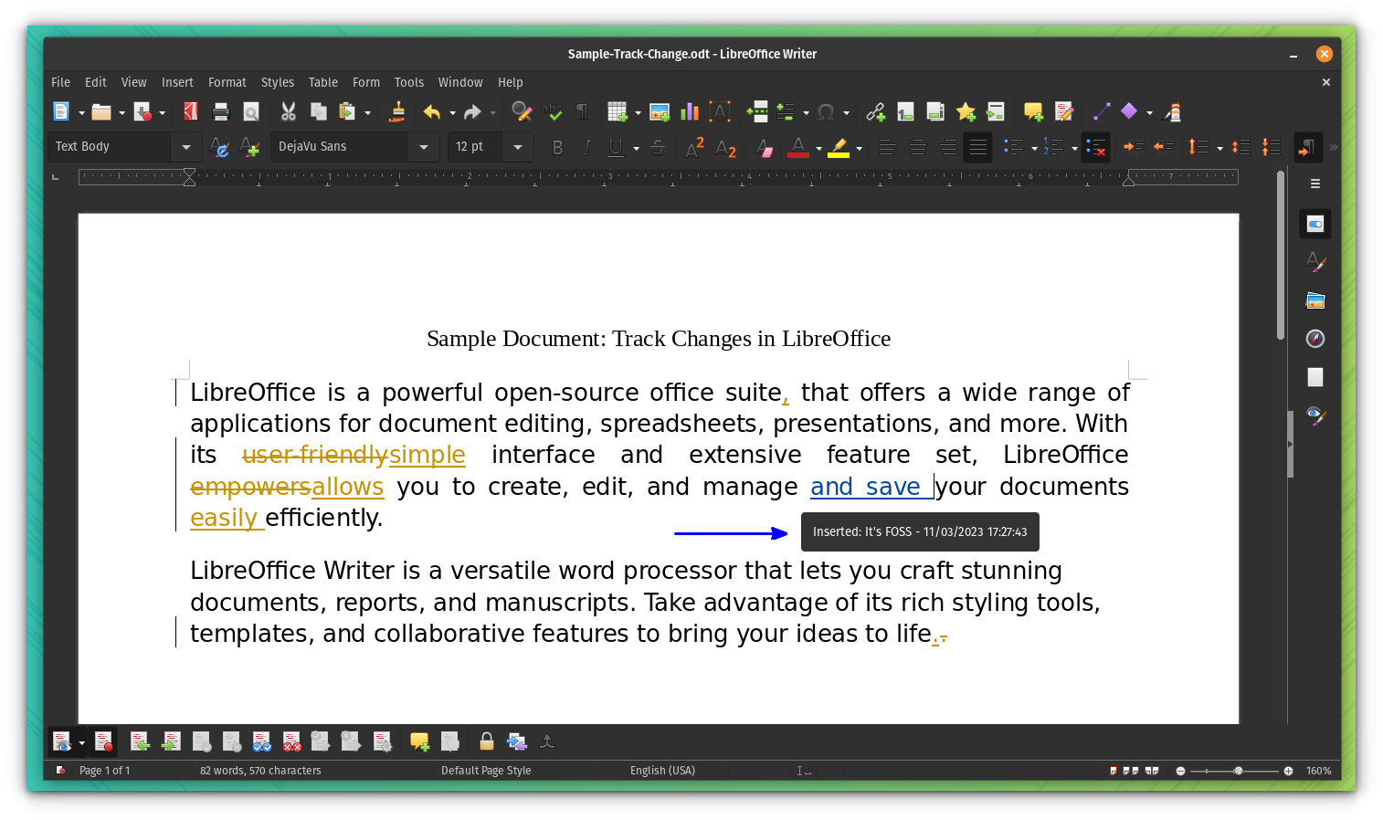Open the Gallery panel in the sidebar
This screenshot has height=820, width=1383.
pos(1315,300)
